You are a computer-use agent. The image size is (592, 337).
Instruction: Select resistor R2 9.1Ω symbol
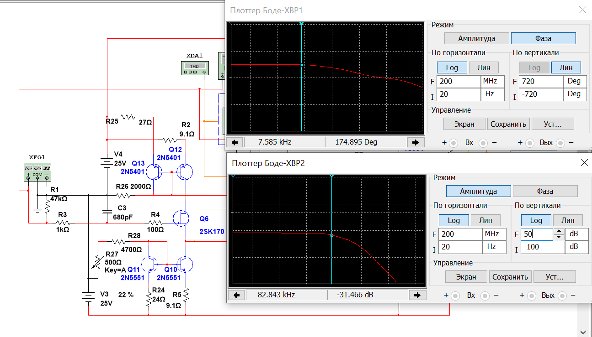click(171, 139)
